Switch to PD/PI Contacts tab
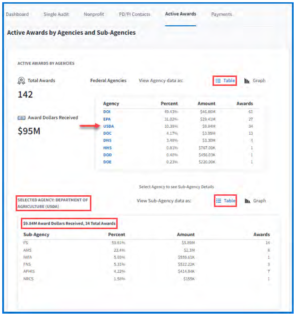This screenshot has width=295, height=314. (134, 14)
